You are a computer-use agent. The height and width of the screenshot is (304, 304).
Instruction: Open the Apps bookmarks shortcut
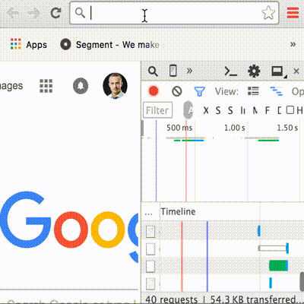pyautogui.click(x=29, y=45)
